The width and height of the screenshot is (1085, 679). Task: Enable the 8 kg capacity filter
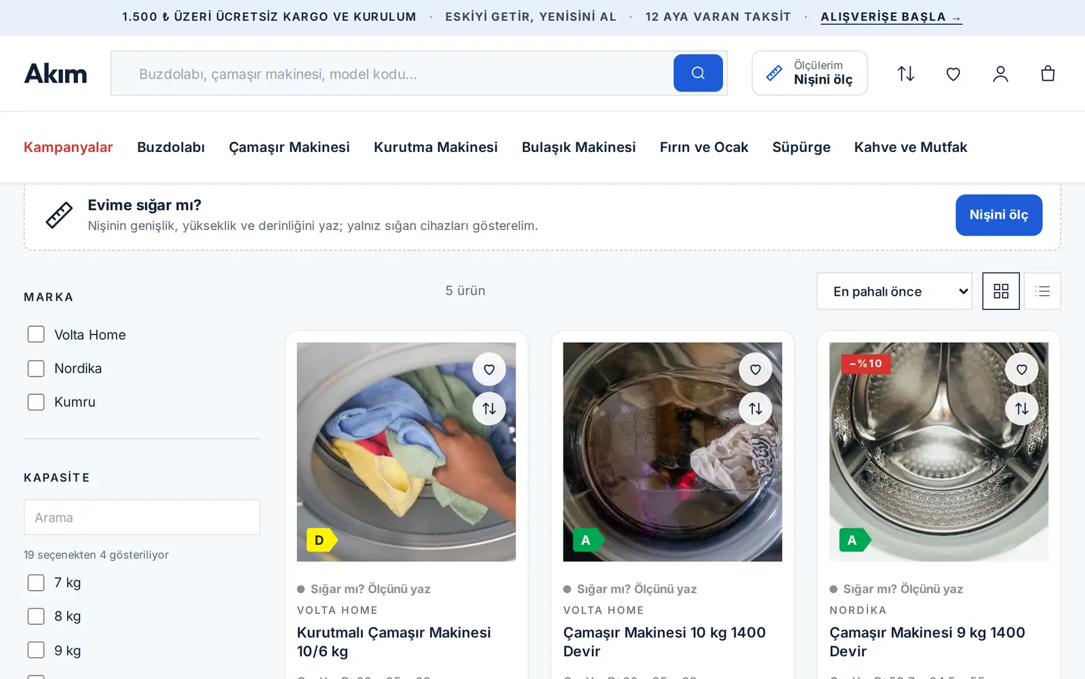[x=36, y=616]
